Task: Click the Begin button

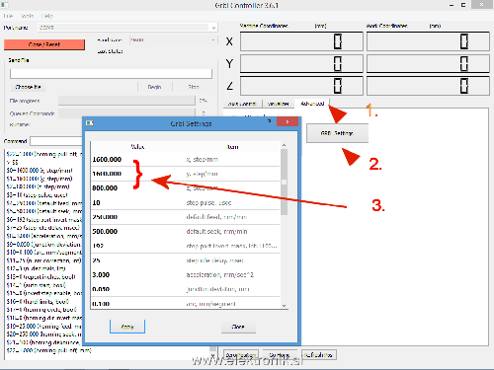Action: (x=154, y=87)
